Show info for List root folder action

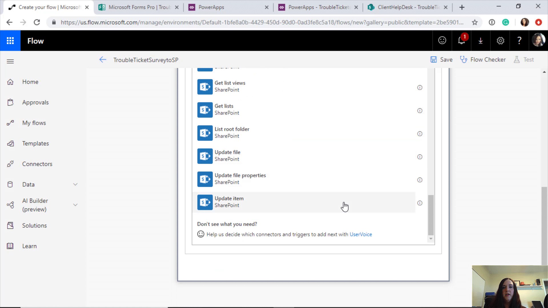[420, 134]
